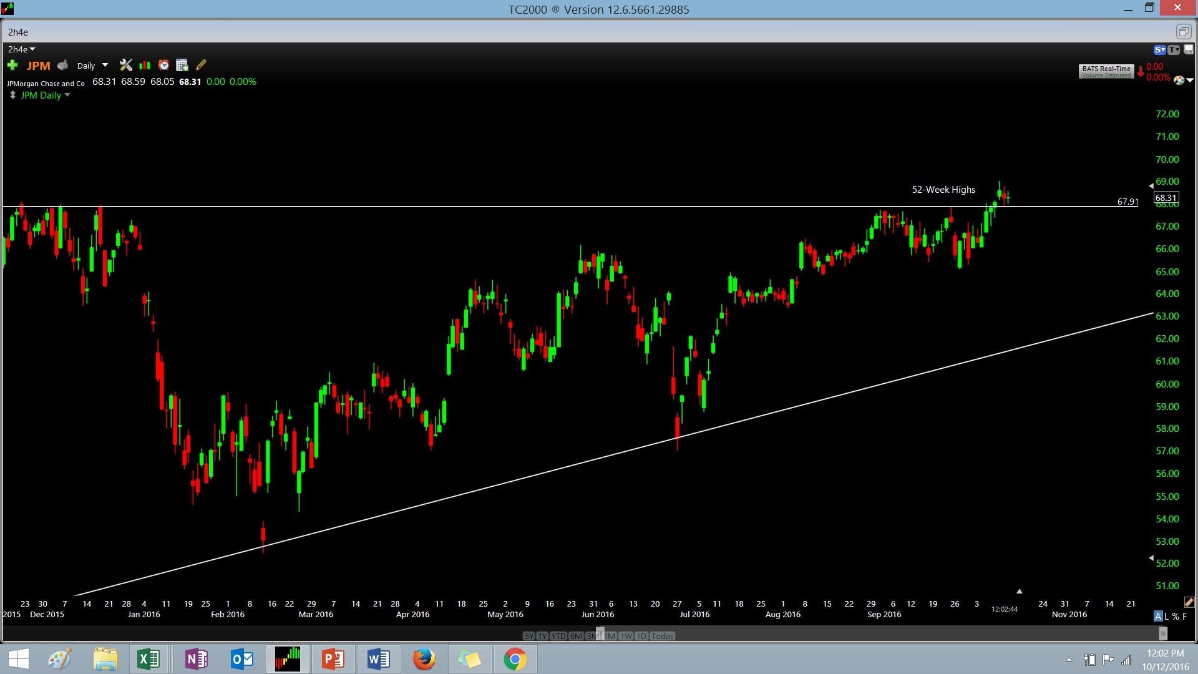Click the green-red bars add indicator icon

click(x=145, y=65)
